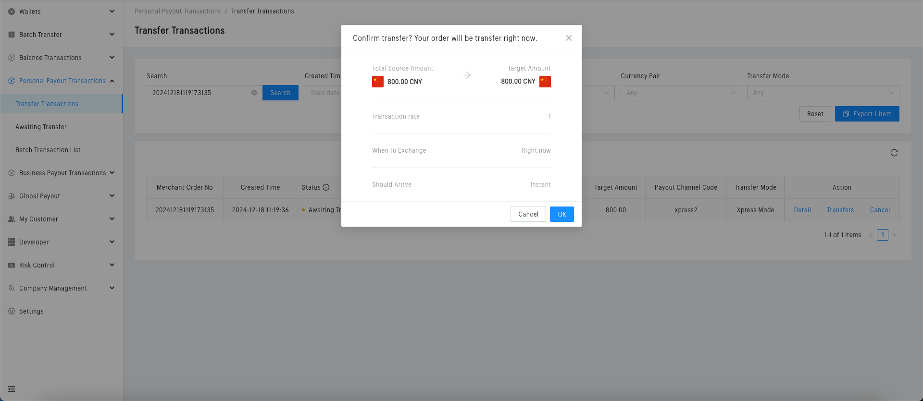Cancel the transfer confirmation dialog
The width and height of the screenshot is (923, 401).
528,214
